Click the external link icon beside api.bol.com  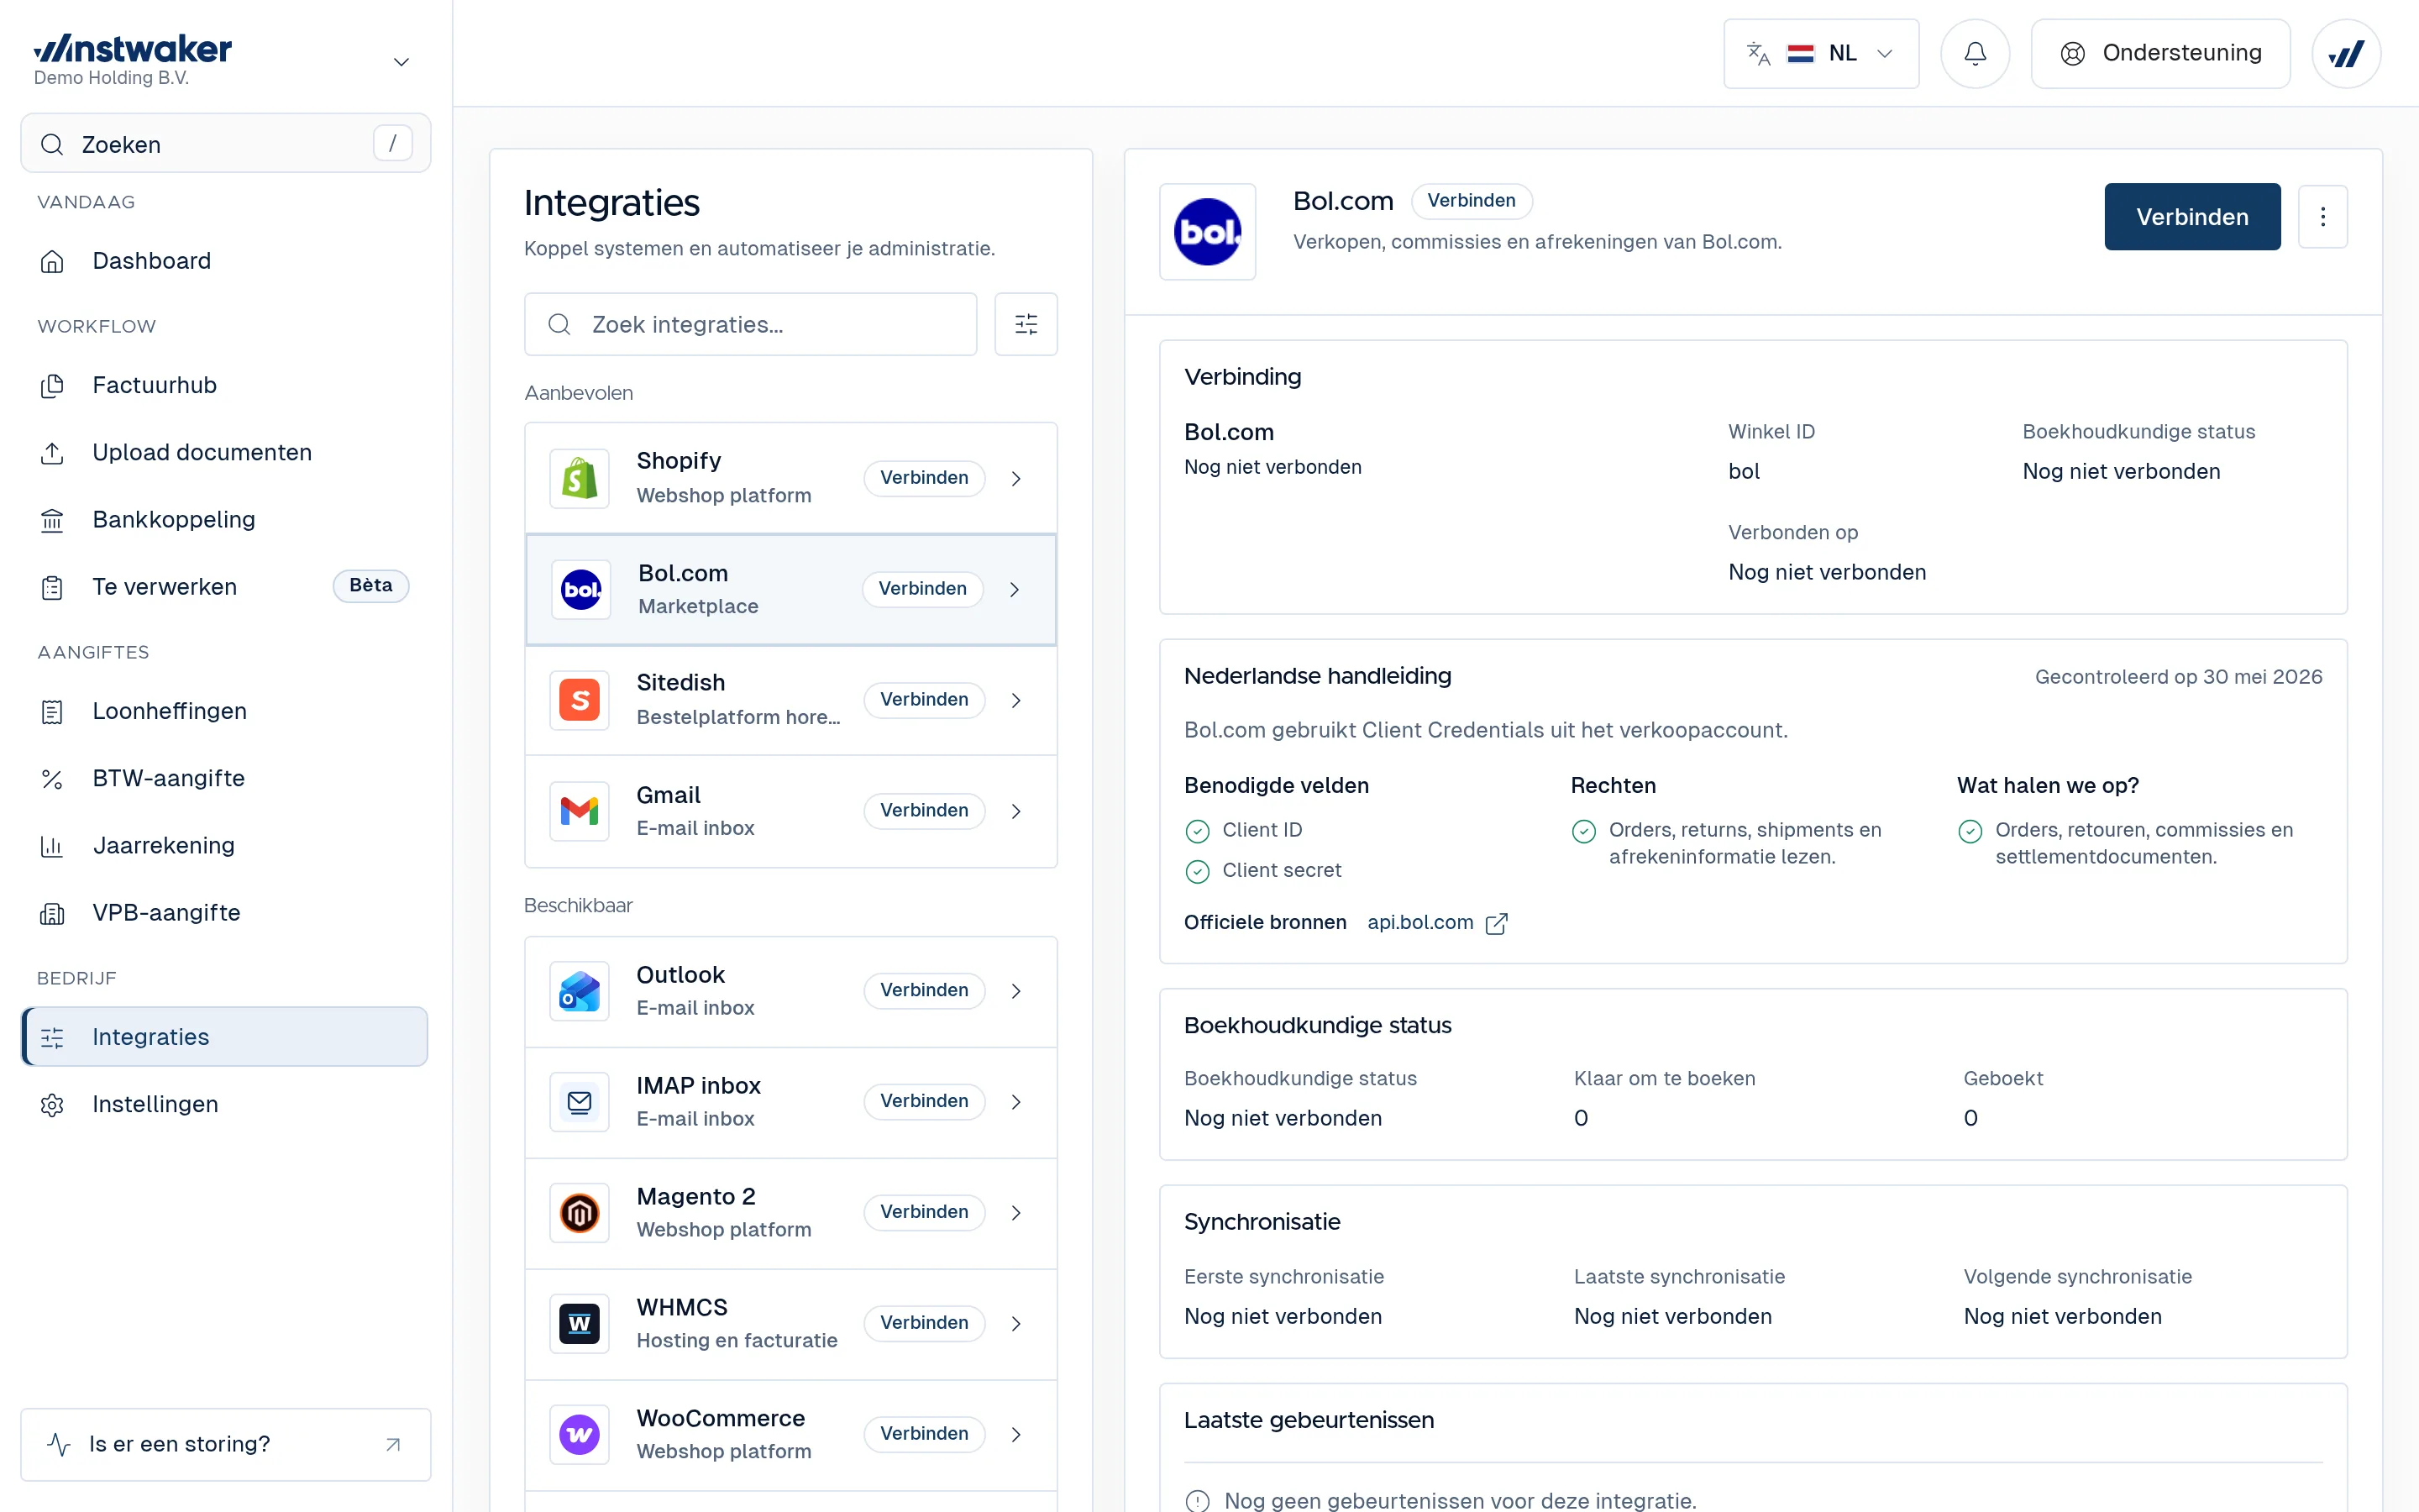tap(1497, 924)
